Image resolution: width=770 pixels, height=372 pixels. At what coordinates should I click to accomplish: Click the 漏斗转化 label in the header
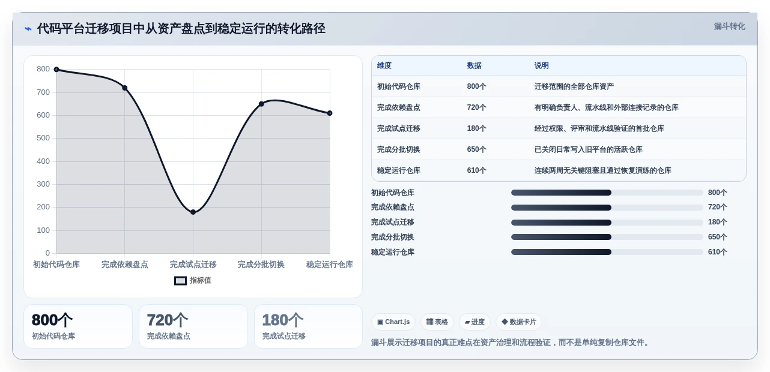coord(729,26)
